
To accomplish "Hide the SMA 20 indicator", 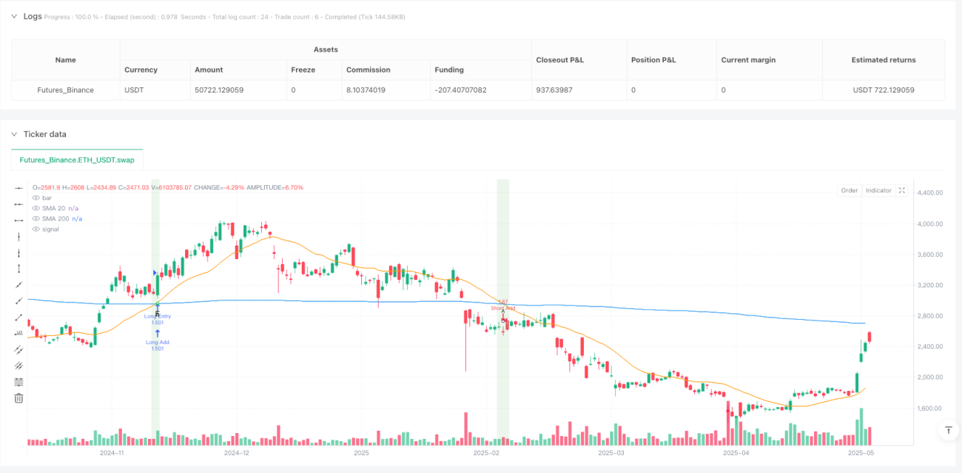I will [37, 208].
